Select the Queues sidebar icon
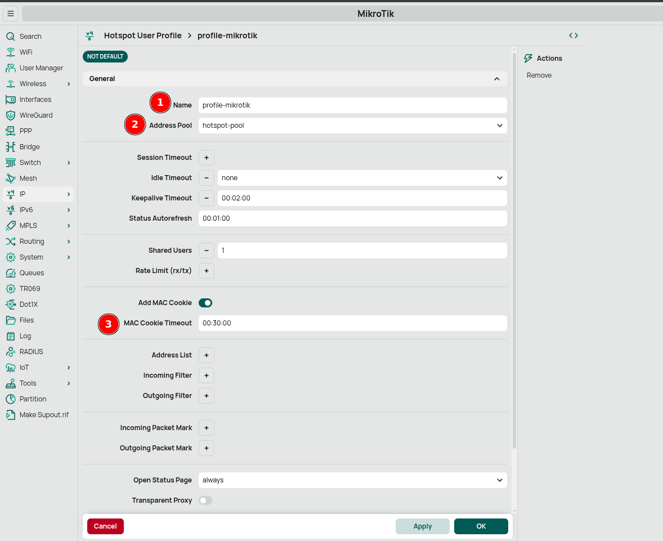This screenshot has width=663, height=541. point(11,272)
